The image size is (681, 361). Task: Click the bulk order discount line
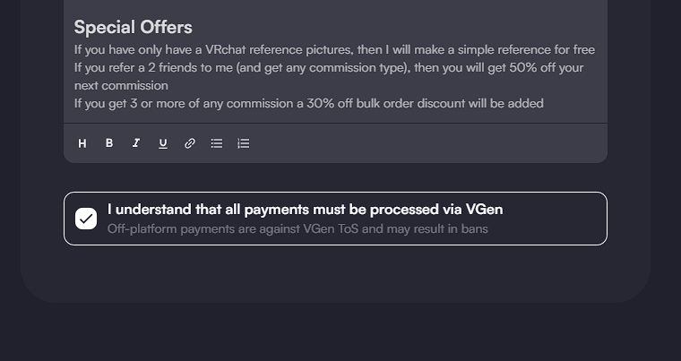(308, 103)
